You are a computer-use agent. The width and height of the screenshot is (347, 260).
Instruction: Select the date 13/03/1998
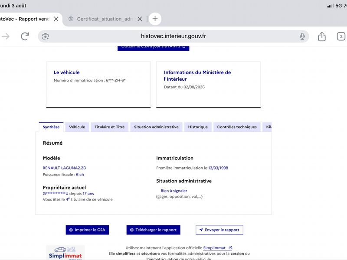tap(218, 168)
